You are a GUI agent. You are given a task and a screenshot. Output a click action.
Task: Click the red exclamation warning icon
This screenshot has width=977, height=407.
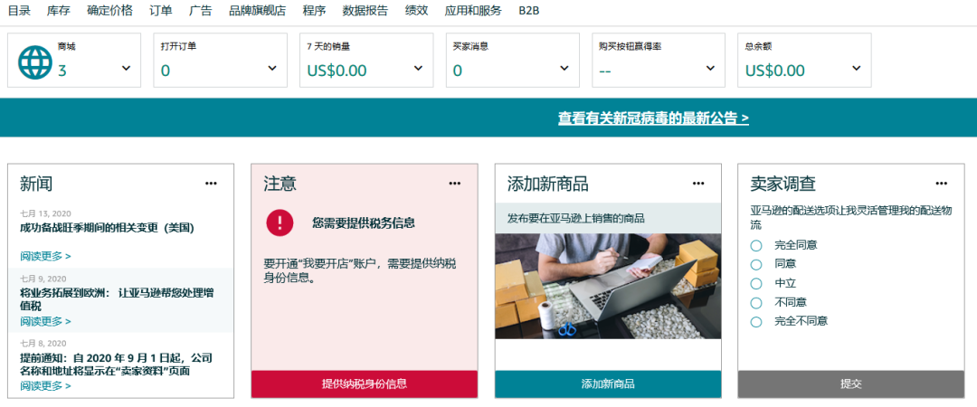pos(280,222)
